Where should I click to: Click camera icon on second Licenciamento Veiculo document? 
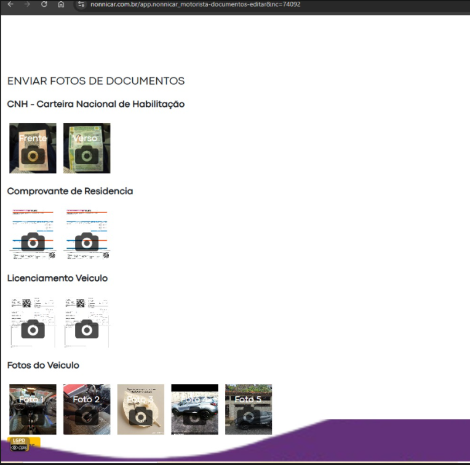tap(87, 328)
